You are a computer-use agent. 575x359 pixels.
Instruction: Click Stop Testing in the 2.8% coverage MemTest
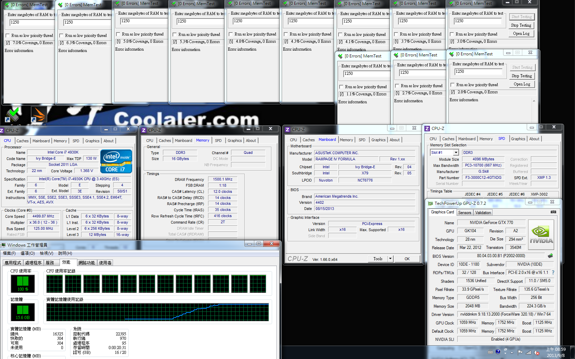point(522,76)
